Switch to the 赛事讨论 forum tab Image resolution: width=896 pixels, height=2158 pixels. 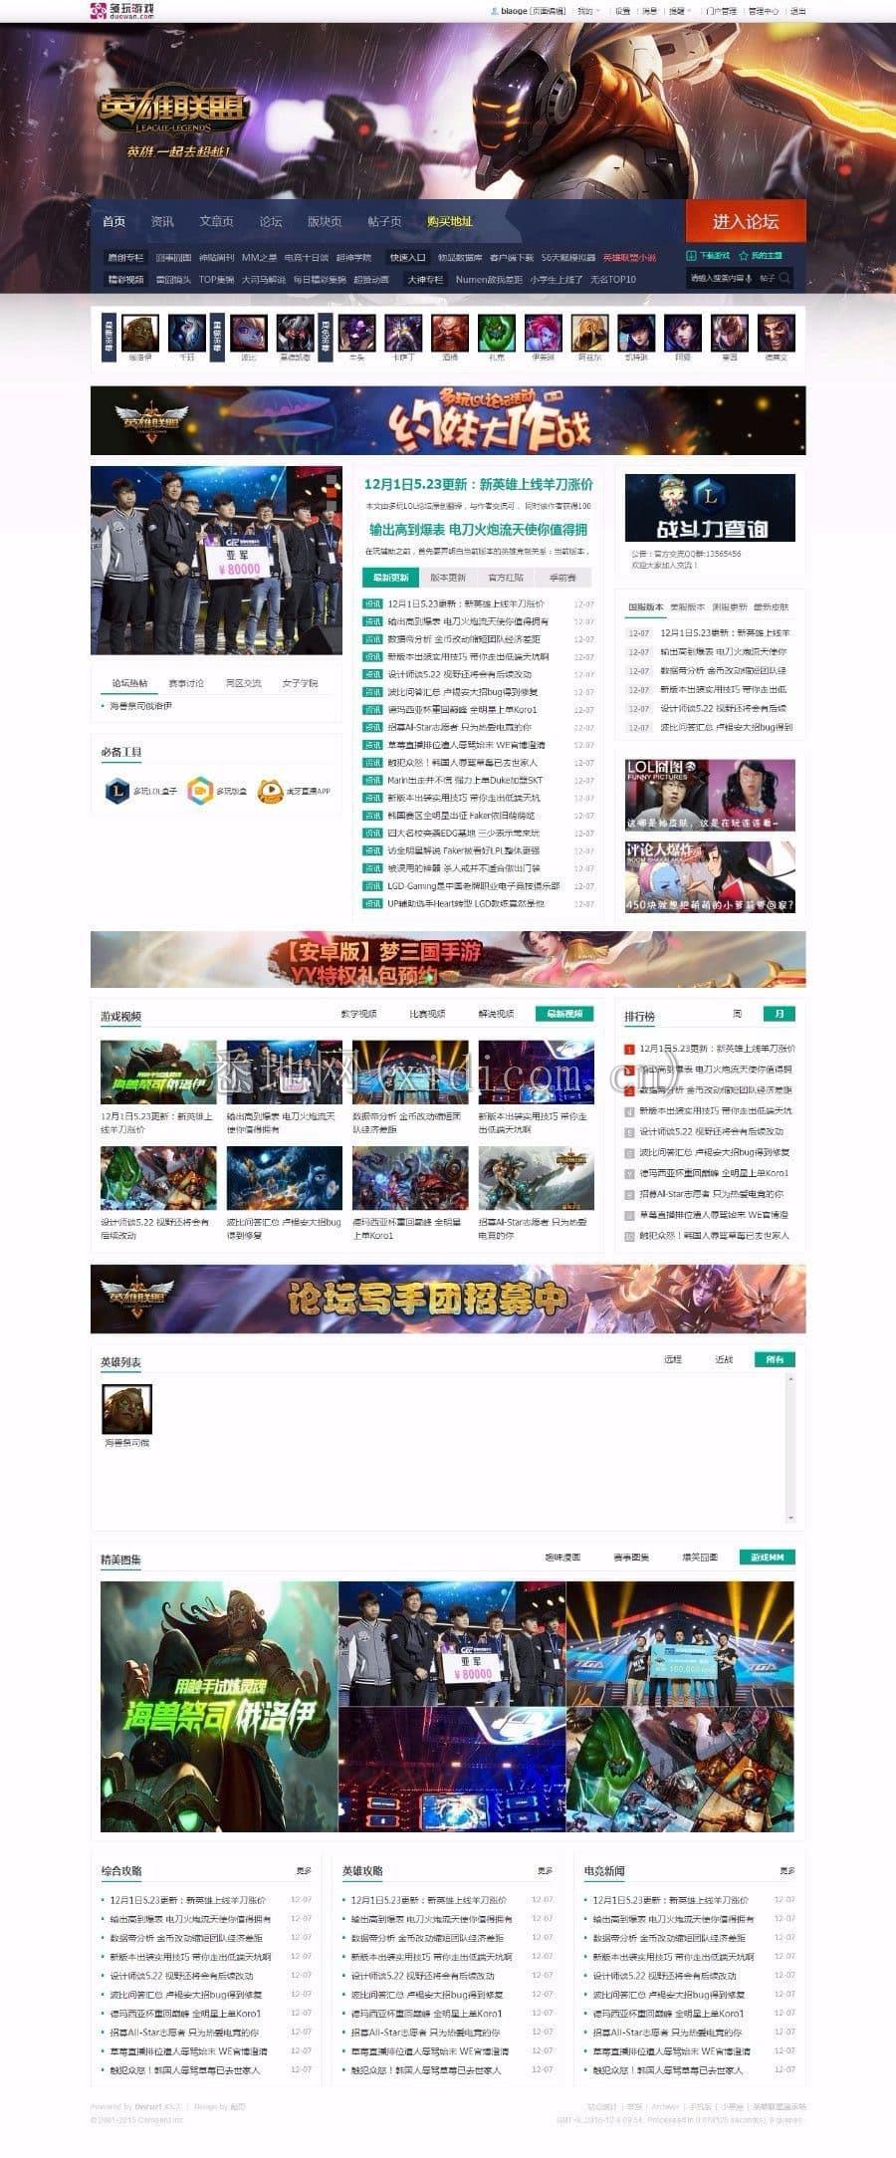[186, 683]
